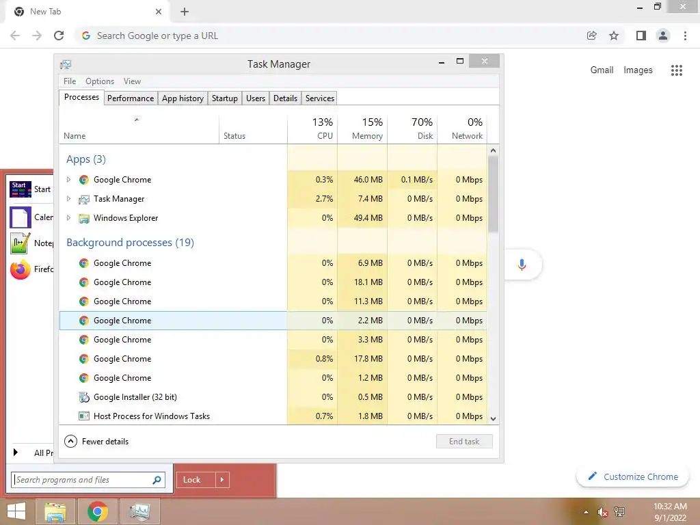Click the Google Installer (32 bit) icon

click(x=83, y=397)
